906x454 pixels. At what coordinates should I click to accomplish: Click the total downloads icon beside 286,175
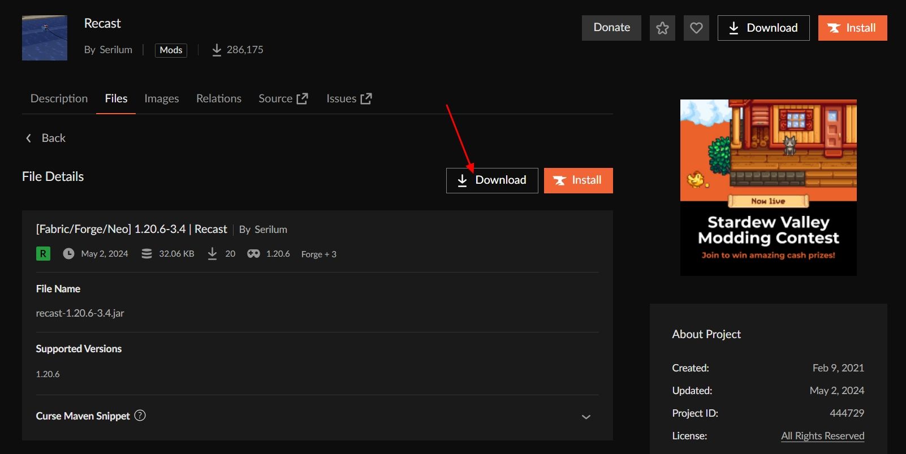coord(217,50)
